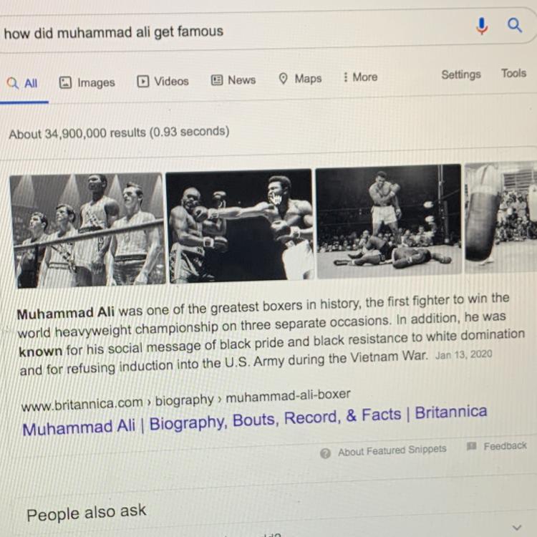The width and height of the screenshot is (537, 537).
Task: Open the More options menu
Action: (x=361, y=77)
